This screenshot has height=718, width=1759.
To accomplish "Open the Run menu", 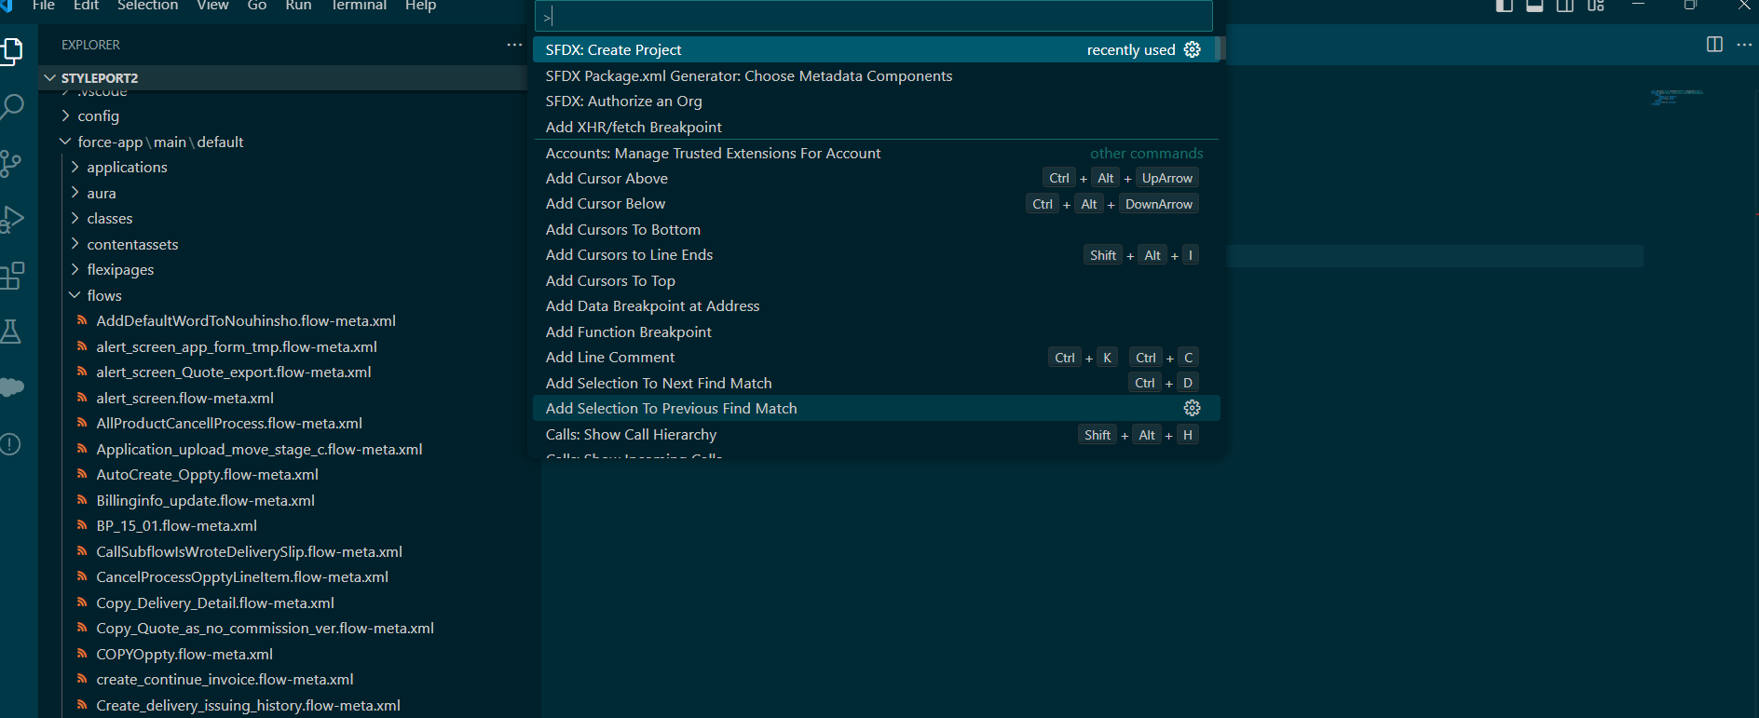I will pyautogui.click(x=298, y=6).
